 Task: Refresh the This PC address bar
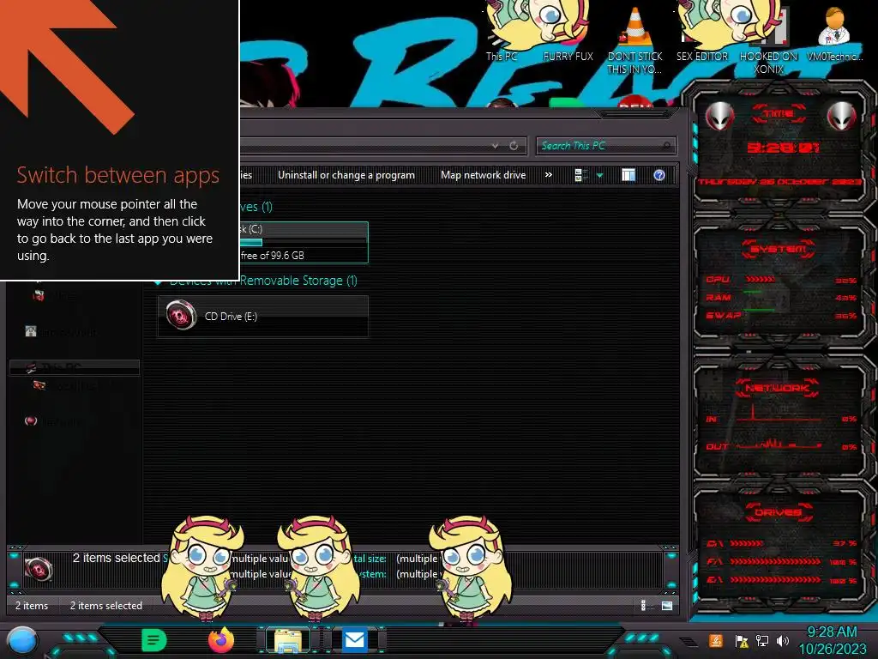tap(514, 146)
